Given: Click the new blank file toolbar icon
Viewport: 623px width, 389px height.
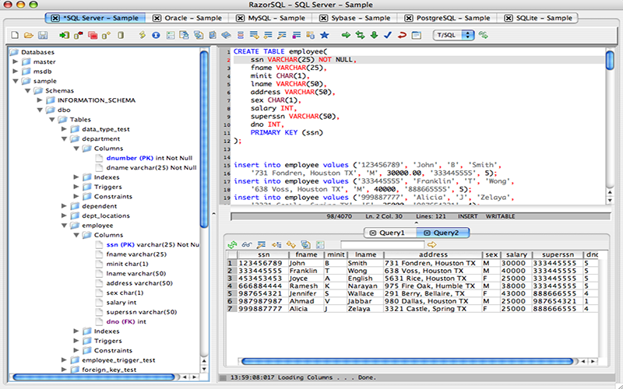Looking at the screenshot, I should click(x=15, y=35).
